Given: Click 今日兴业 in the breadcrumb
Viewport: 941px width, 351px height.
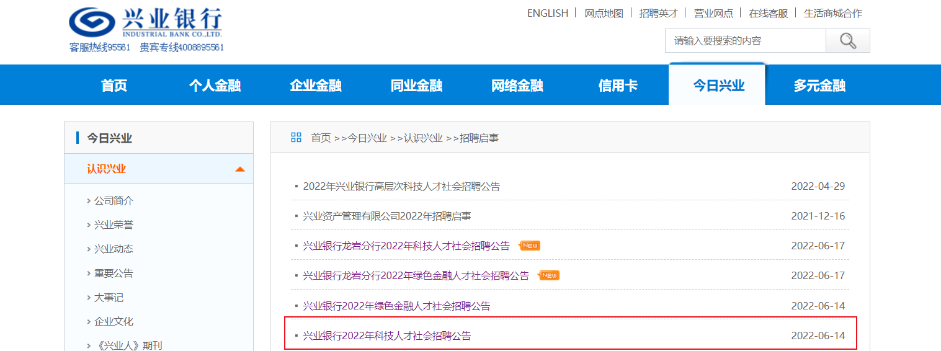Looking at the screenshot, I should 367,138.
